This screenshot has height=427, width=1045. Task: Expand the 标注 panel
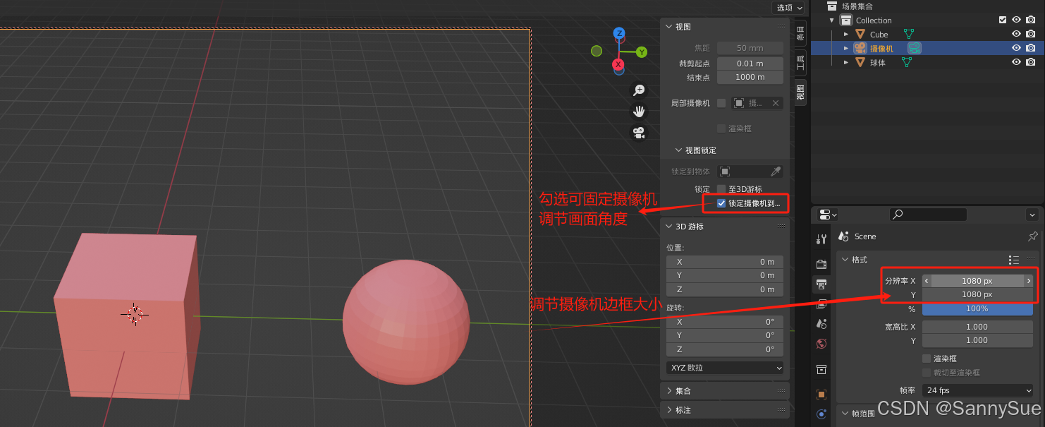[x=669, y=410]
